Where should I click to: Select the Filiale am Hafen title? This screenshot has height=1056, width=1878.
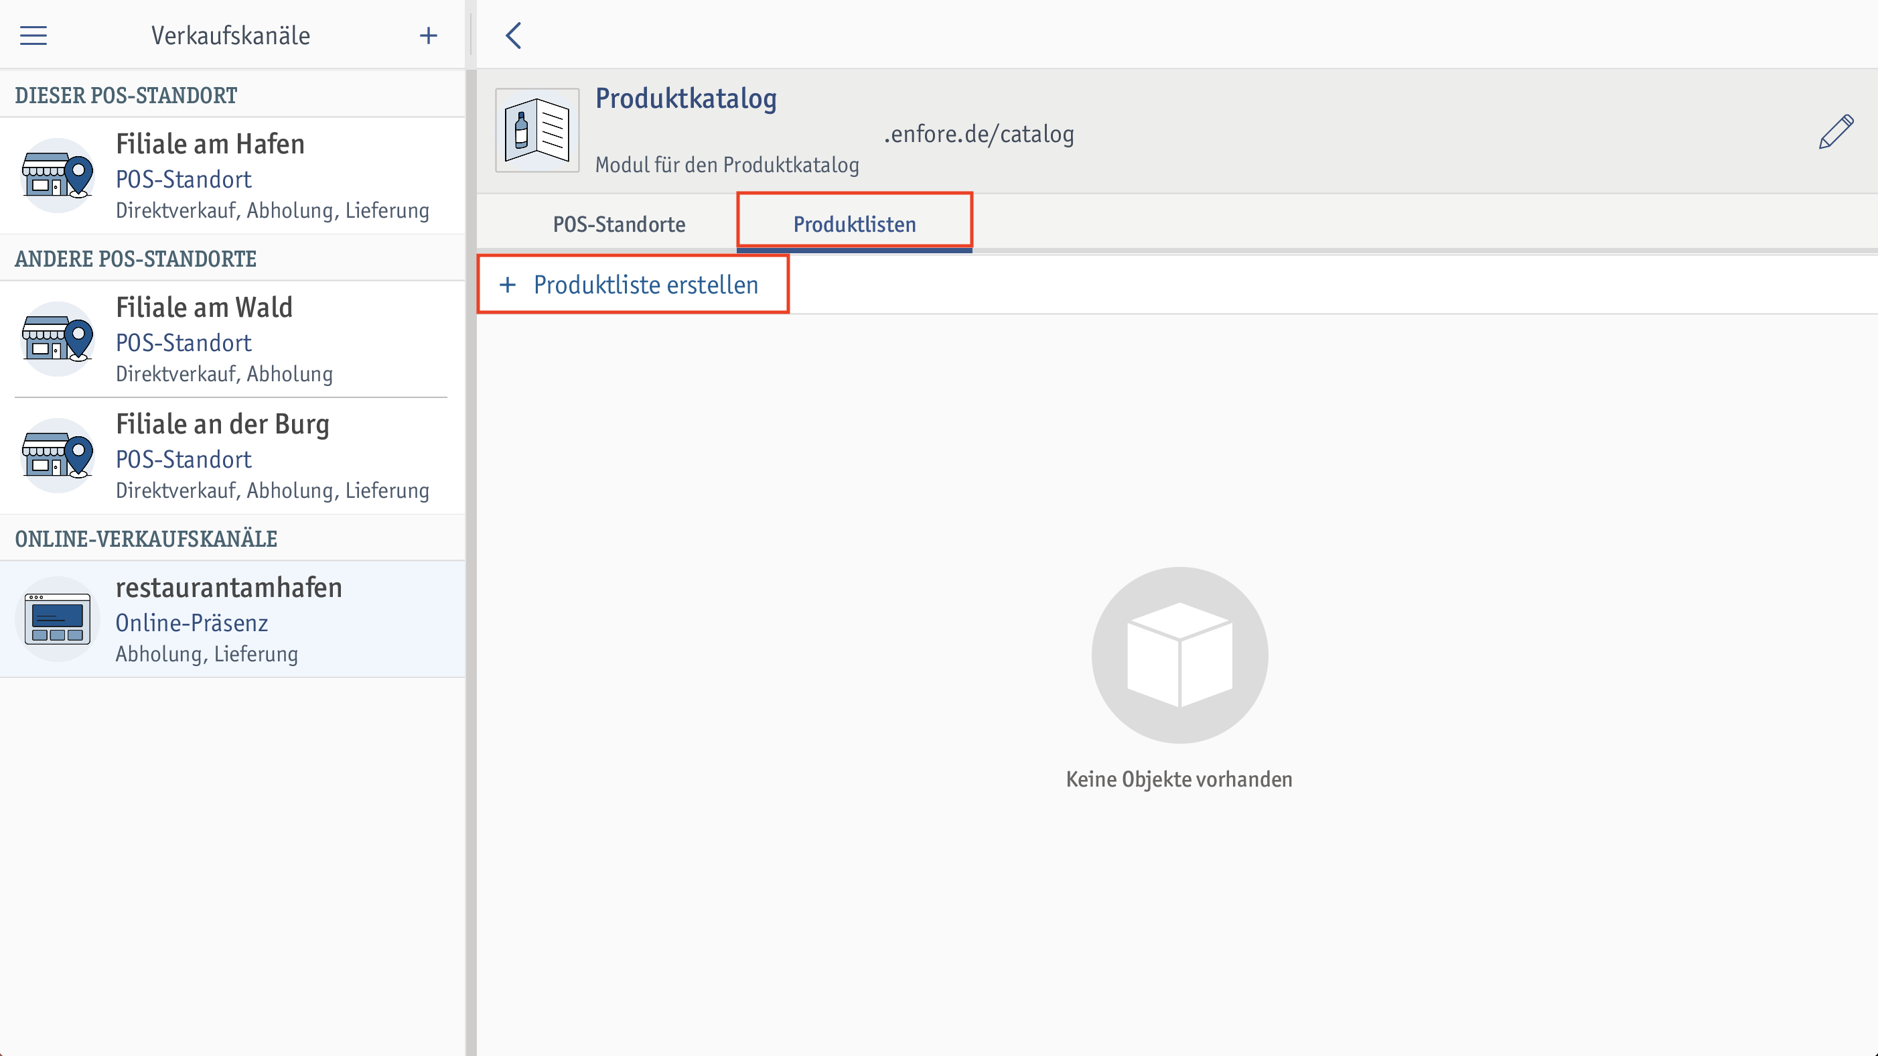click(x=211, y=143)
